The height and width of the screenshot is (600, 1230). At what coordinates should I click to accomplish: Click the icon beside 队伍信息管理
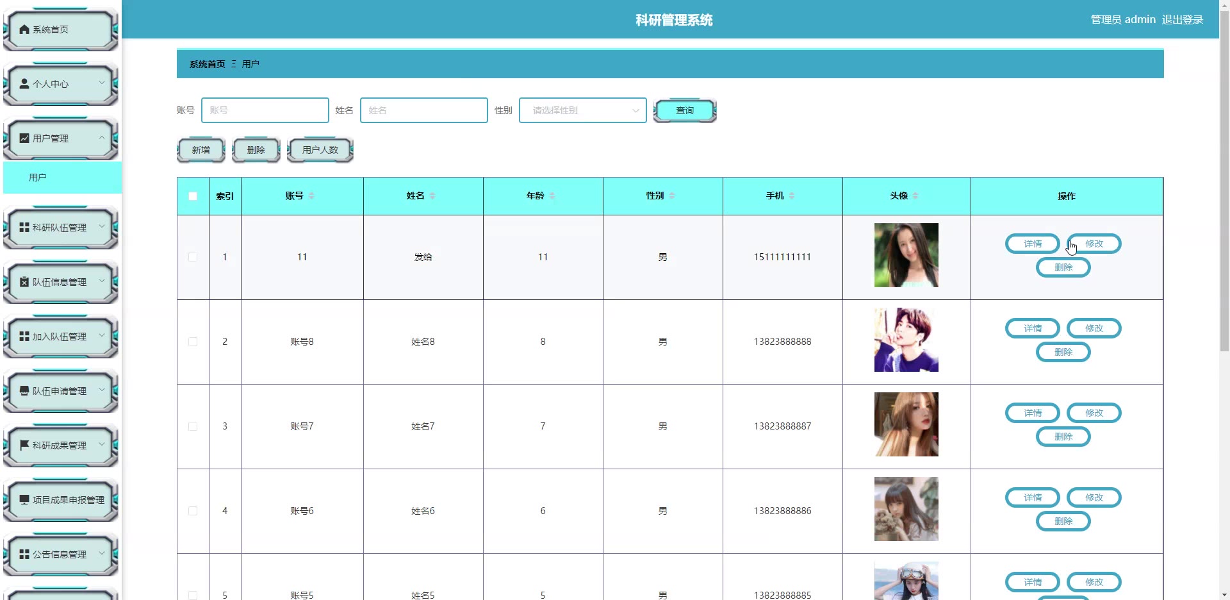[24, 282]
